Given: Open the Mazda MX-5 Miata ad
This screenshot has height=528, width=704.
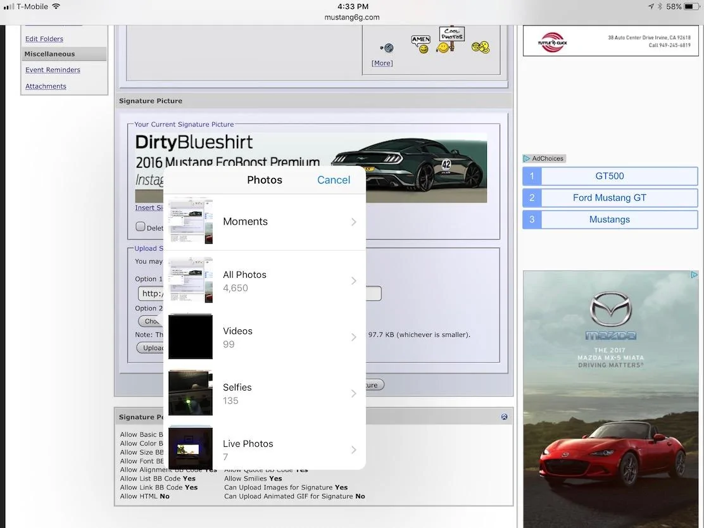Looking at the screenshot, I should (x=610, y=399).
